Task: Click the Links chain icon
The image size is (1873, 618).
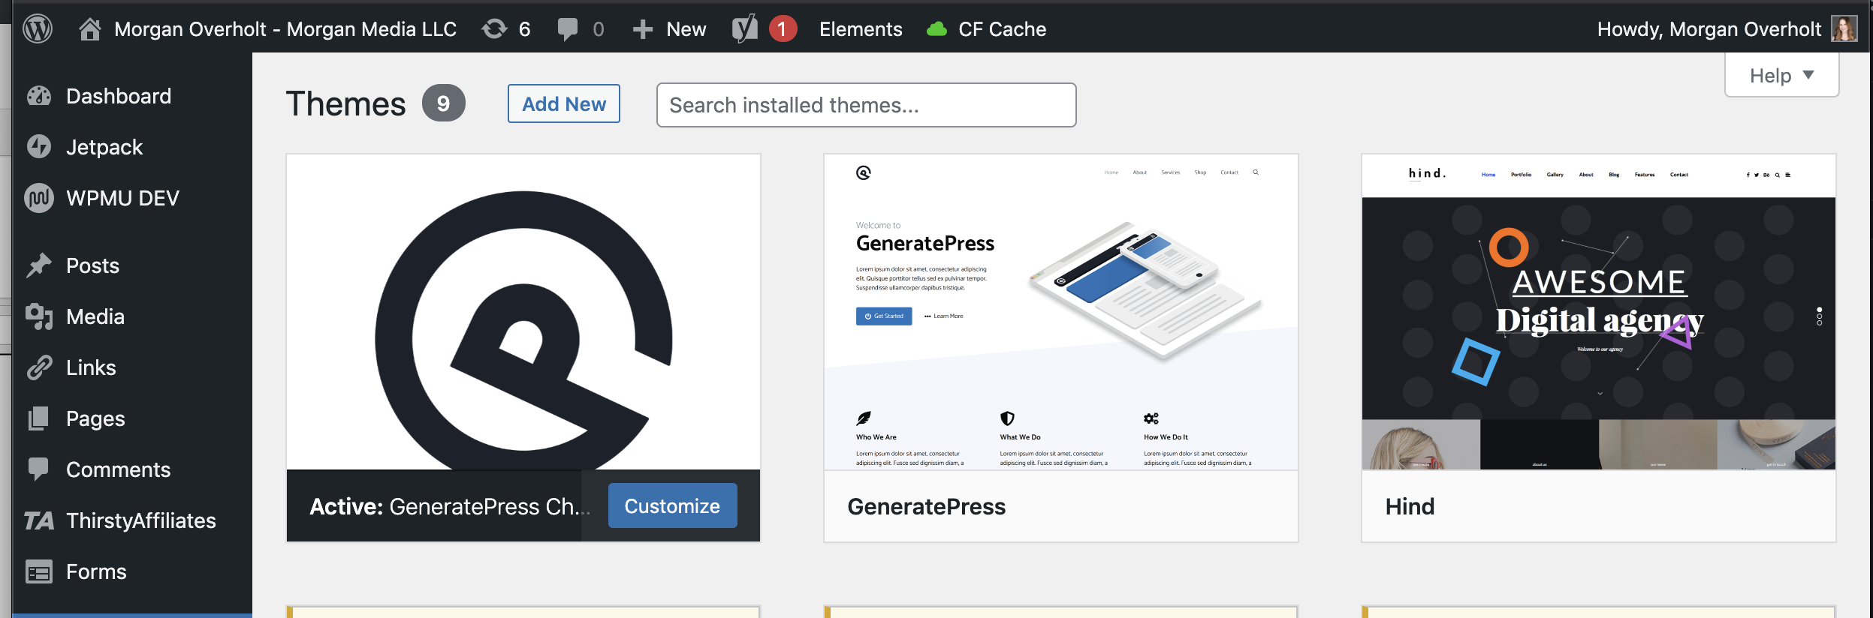Action: [x=39, y=367]
